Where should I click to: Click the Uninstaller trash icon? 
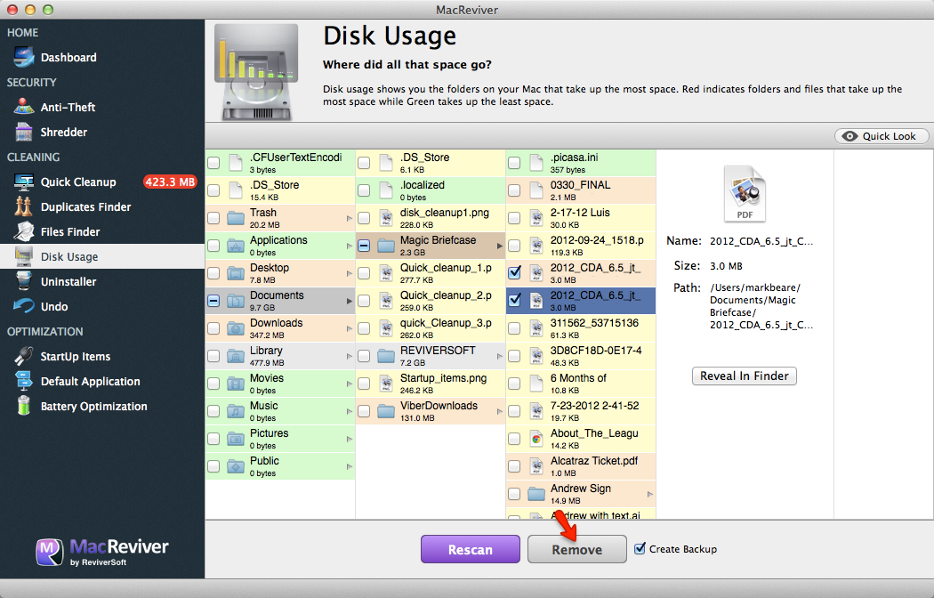pyautogui.click(x=24, y=282)
